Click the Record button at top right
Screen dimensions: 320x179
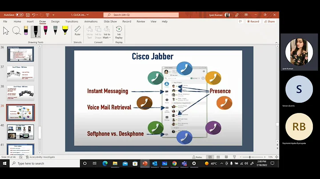click(253, 21)
